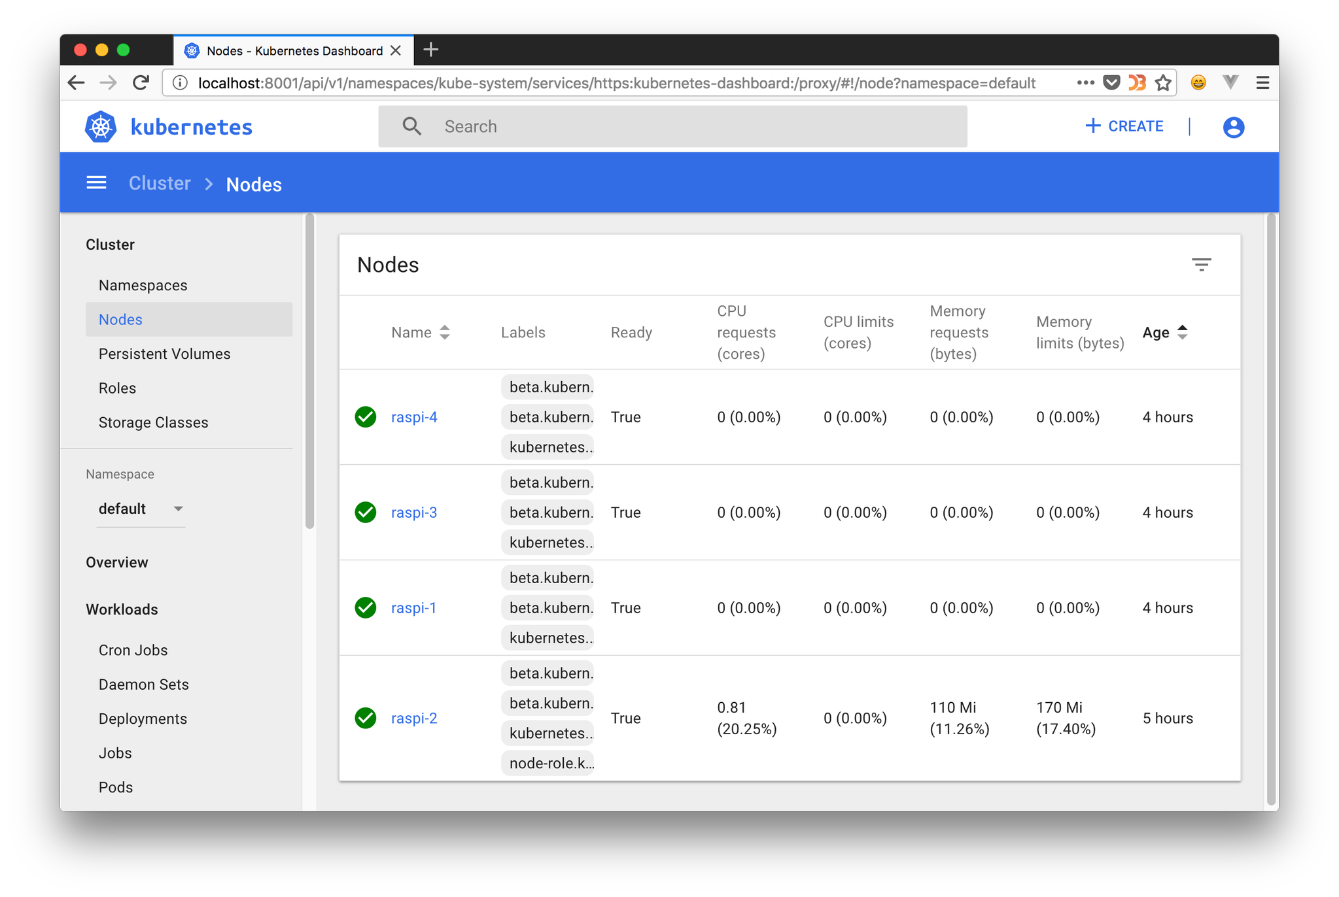The height and width of the screenshot is (897, 1339).
Task: Open the Firefox hamburger menu icon
Action: (x=1262, y=82)
